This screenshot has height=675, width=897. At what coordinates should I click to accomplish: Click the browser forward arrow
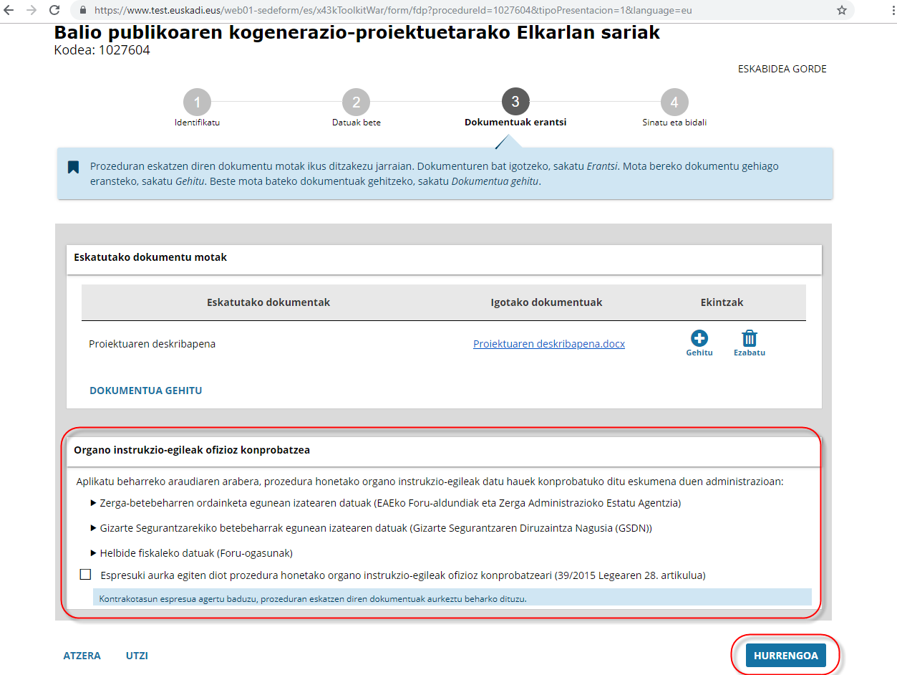point(31,11)
